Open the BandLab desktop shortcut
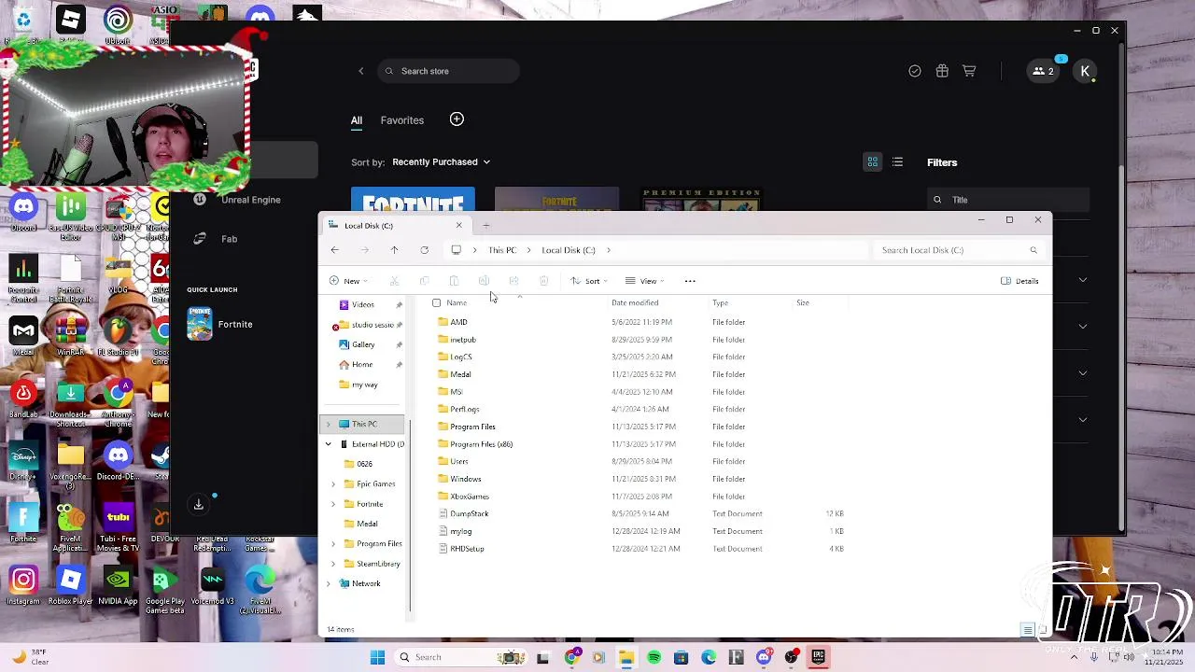This screenshot has width=1195, height=672. tap(23, 399)
